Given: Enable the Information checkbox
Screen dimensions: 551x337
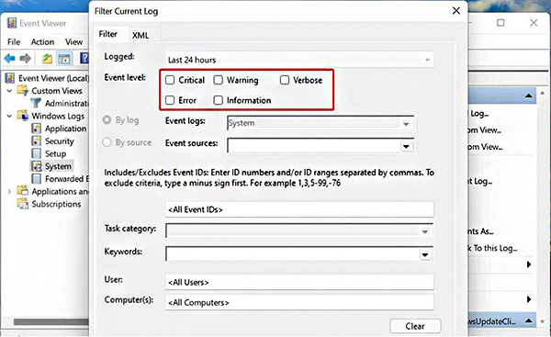Looking at the screenshot, I should click(x=219, y=100).
